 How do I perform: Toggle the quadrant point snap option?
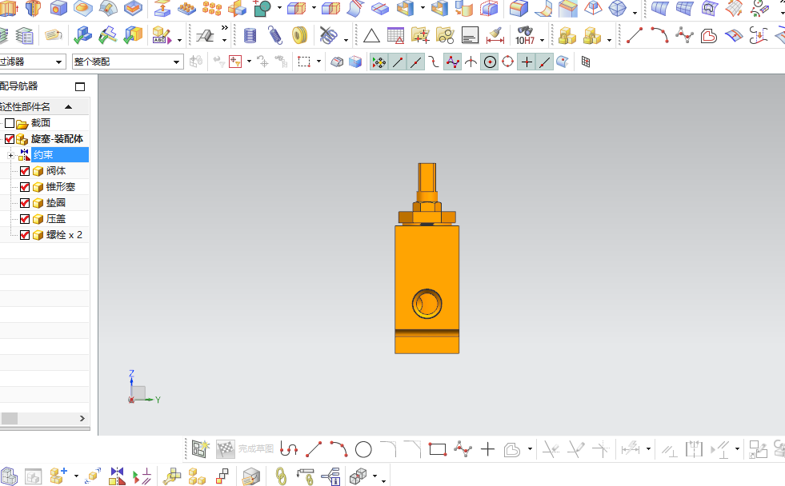coord(507,62)
